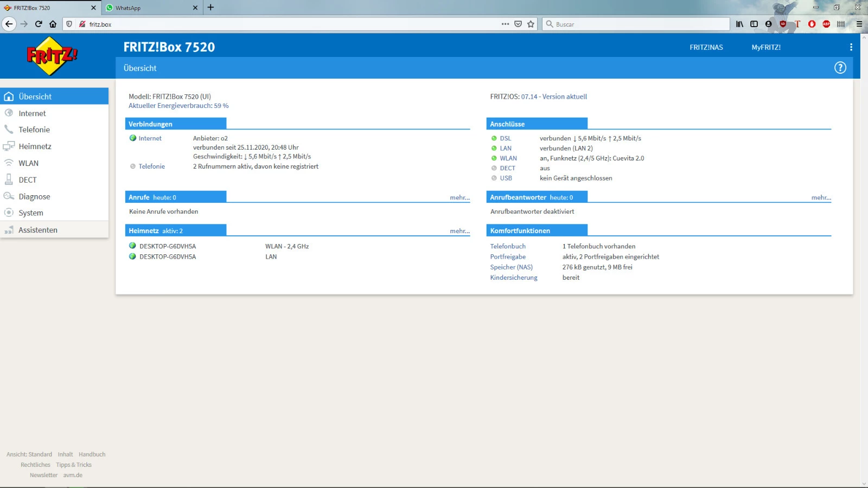This screenshot has height=488, width=868.
Task: Open the Portfreigabe link
Action: pos(508,256)
